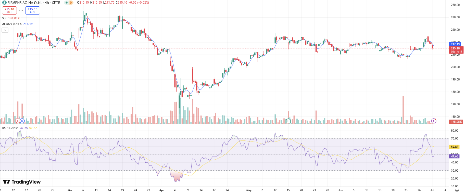This screenshot has height=193, width=464.
Task: Click the 148.08K volume label on the price axis
Action: 456,122
